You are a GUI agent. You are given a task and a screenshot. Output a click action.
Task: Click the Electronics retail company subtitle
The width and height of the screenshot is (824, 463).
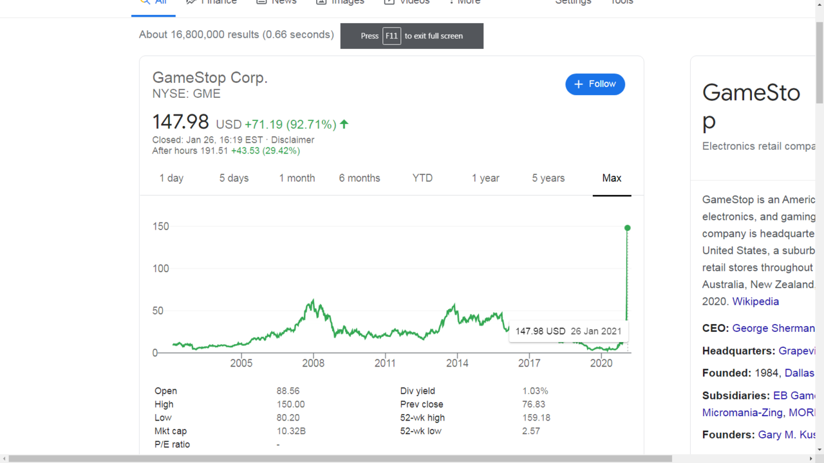[x=759, y=147]
